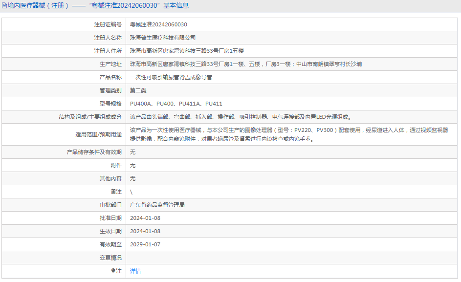Image resolution: width=461 pixels, height=282 pixels.
Task: Click the 结构及组成/主要组成成分 label
Action: point(90,117)
